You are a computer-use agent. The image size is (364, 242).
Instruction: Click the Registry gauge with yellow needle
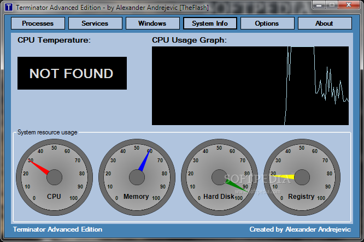click(302, 177)
